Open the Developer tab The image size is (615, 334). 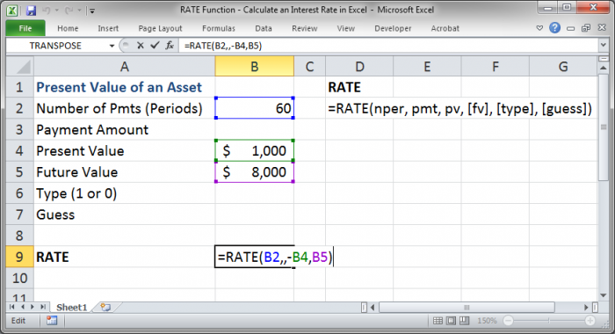pyautogui.click(x=393, y=28)
